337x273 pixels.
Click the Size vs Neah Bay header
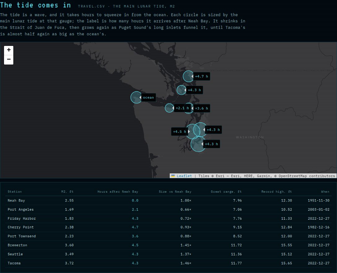(x=175, y=192)
